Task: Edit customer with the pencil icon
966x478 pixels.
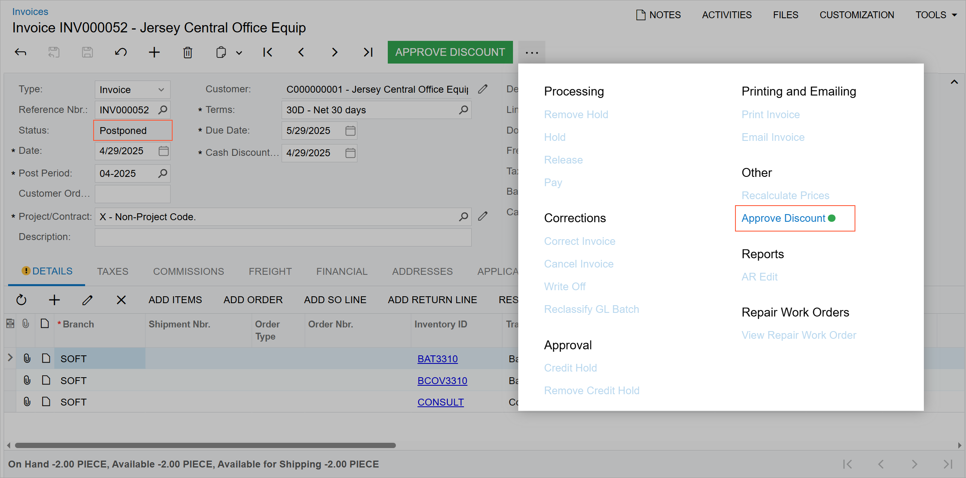Action: 483,89
